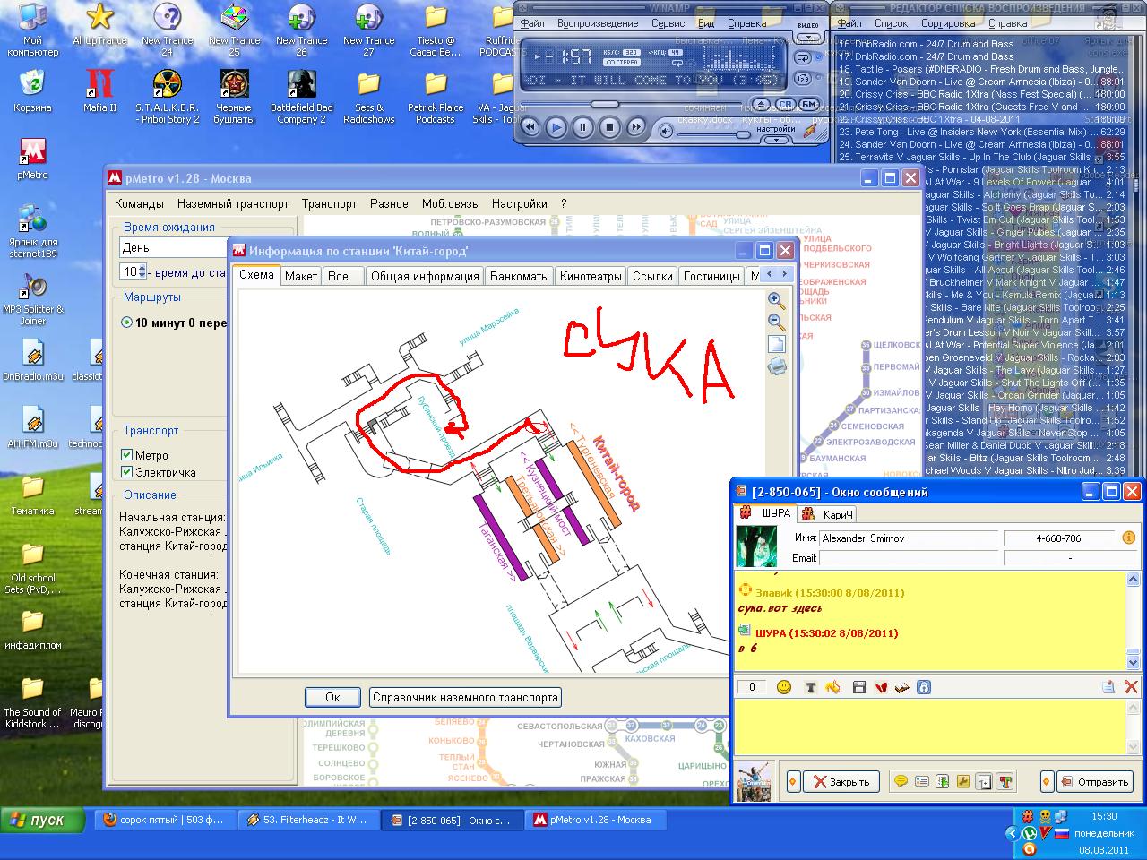Move the Winamp seek bar handle
1147x860 pixels.
click(605, 104)
